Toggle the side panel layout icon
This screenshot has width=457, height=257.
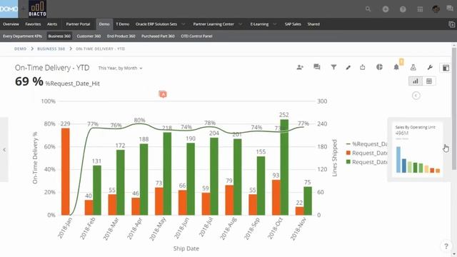(x=446, y=68)
